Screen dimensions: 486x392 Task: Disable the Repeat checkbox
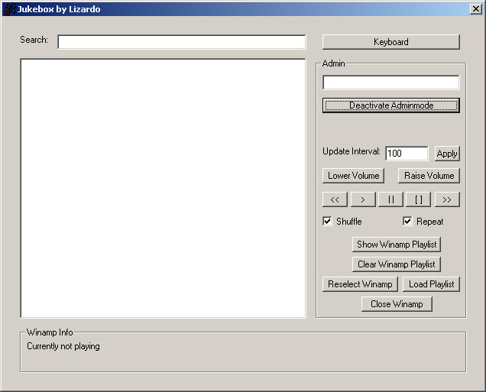pos(408,222)
